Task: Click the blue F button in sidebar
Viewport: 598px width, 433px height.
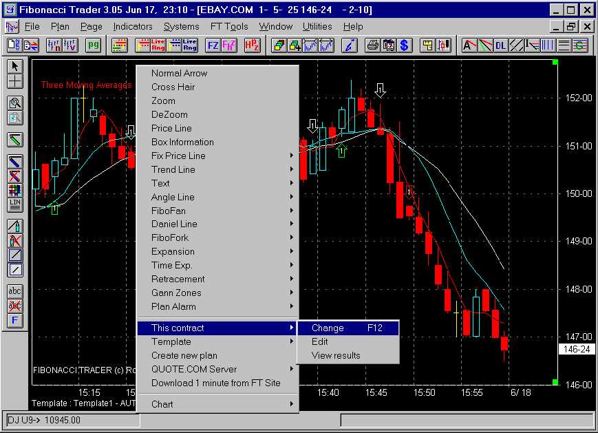Action: [15, 320]
